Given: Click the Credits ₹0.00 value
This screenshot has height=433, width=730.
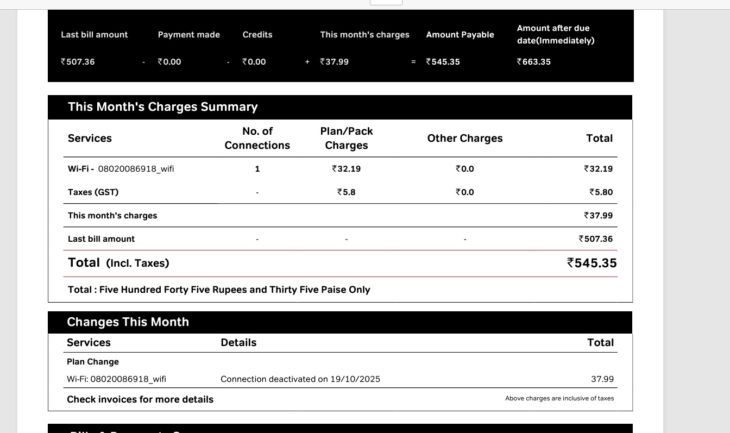Looking at the screenshot, I should [x=254, y=62].
